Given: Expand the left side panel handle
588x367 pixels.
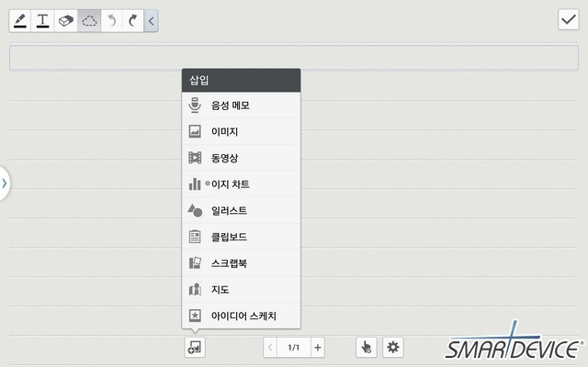Looking at the screenshot, I should click(5, 183).
